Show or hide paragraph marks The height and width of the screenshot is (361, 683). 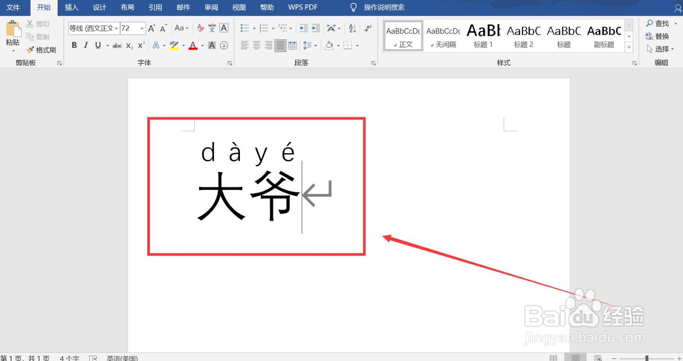tap(368, 28)
